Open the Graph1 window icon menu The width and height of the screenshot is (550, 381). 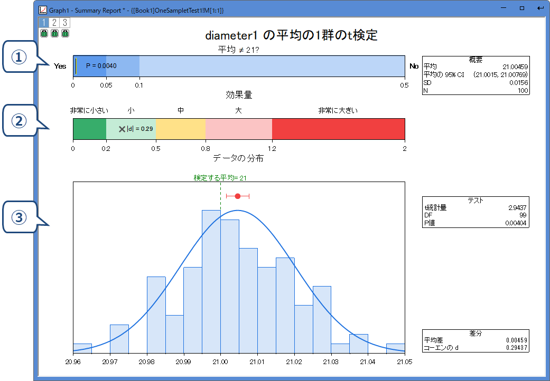pos(43,9)
